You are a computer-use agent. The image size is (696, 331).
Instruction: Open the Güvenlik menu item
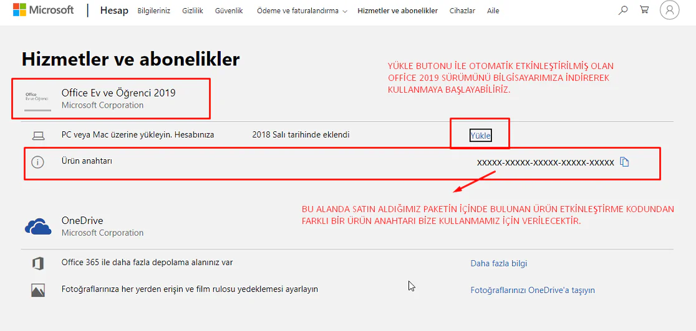pyautogui.click(x=229, y=11)
